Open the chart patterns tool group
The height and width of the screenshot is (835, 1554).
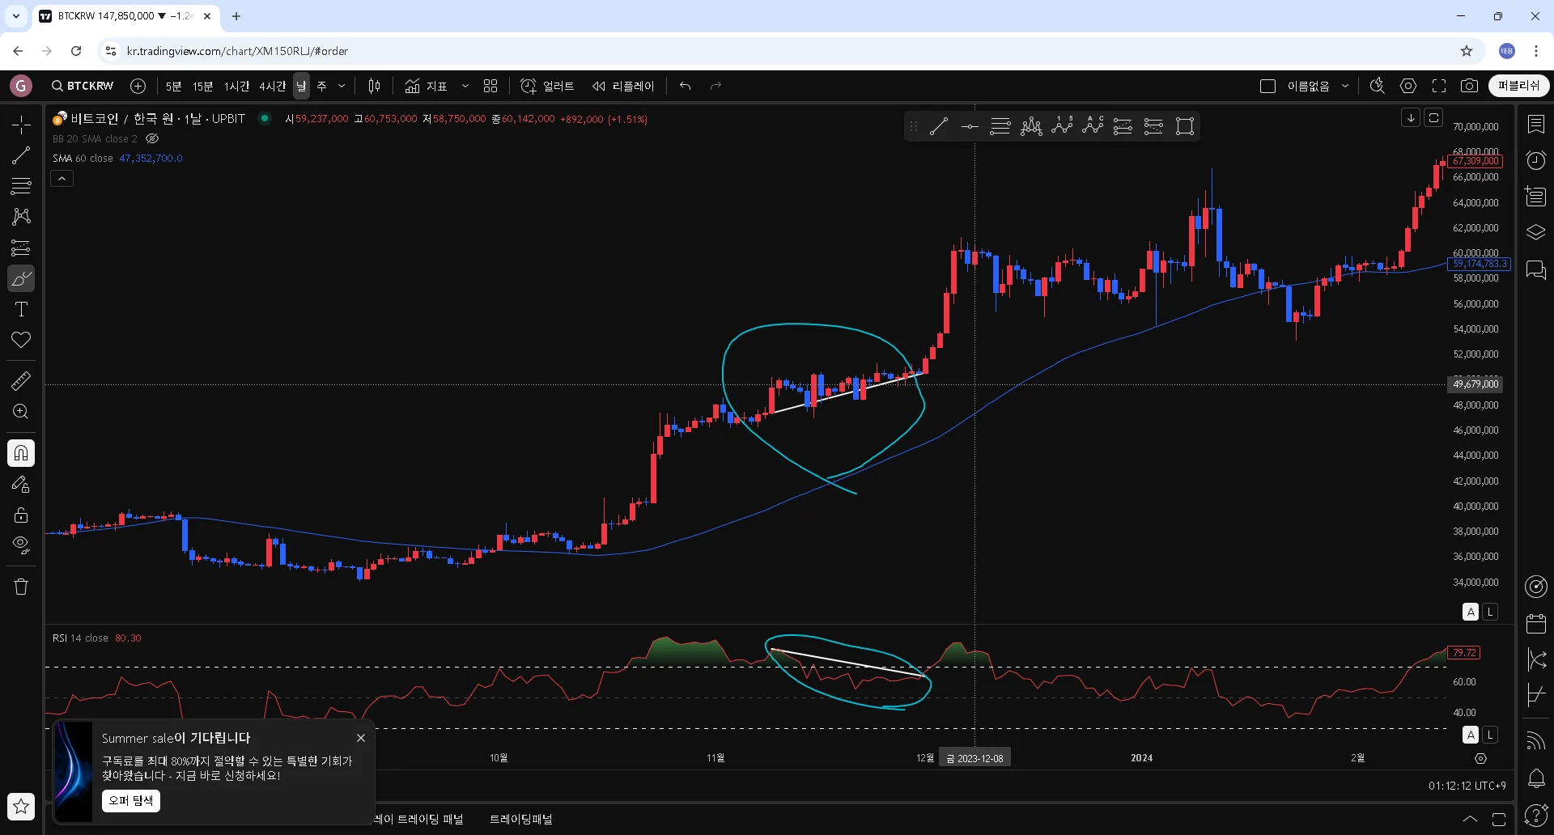21,217
